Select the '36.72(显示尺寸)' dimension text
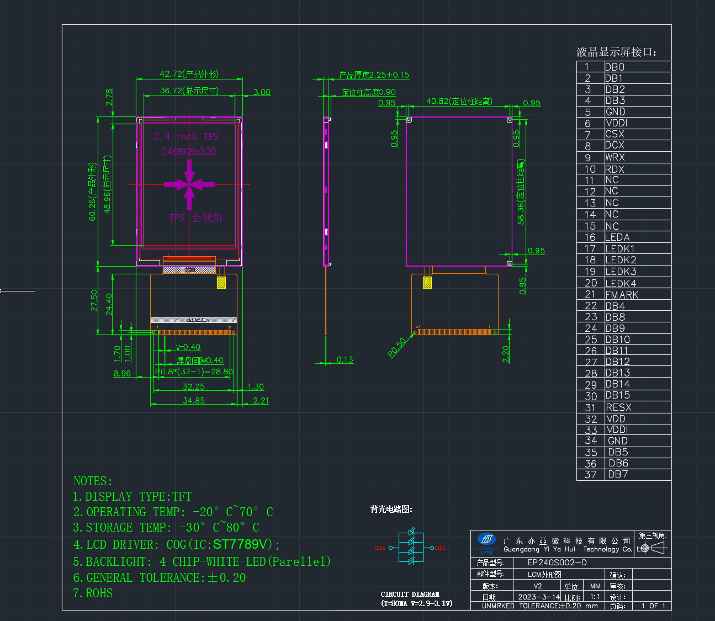Image resolution: width=715 pixels, height=621 pixels. (189, 91)
